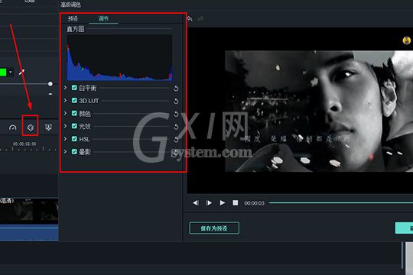Expand the 颜色 section
The width and height of the screenshot is (413, 275).
point(65,113)
